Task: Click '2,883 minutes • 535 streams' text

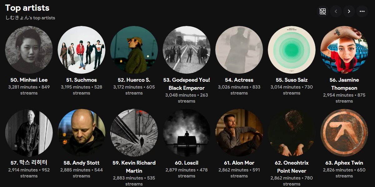Action: pyautogui.click(x=134, y=181)
